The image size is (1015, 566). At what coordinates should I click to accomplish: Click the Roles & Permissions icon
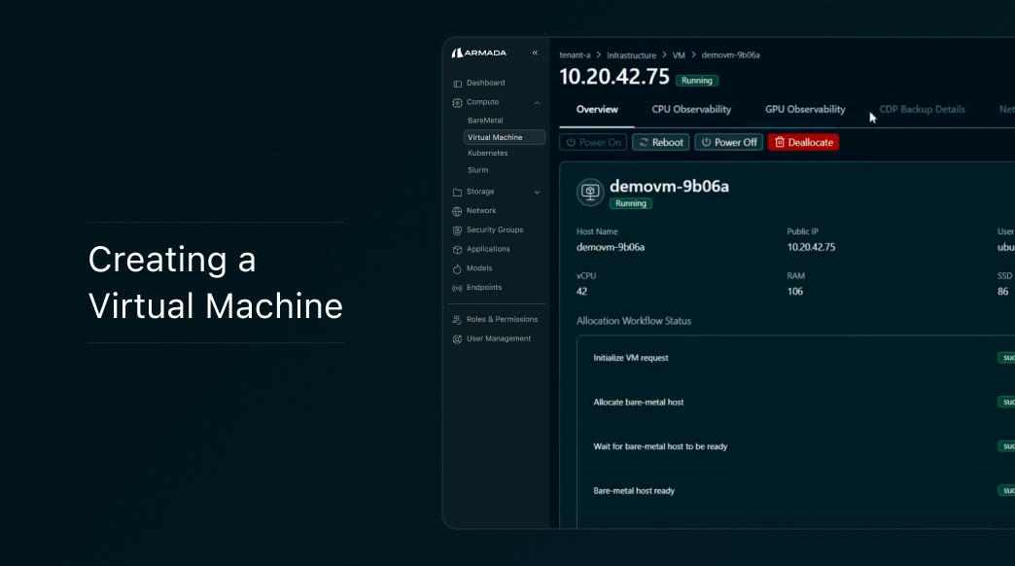point(458,320)
